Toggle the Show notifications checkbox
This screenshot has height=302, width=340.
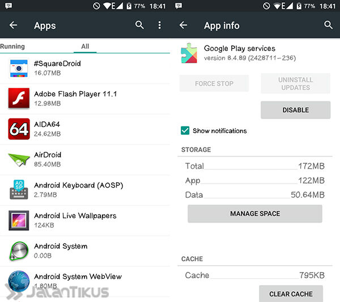pyautogui.click(x=185, y=130)
